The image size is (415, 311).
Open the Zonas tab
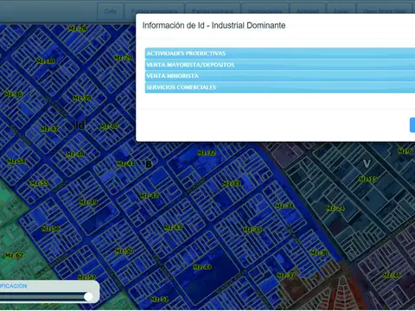click(x=341, y=11)
